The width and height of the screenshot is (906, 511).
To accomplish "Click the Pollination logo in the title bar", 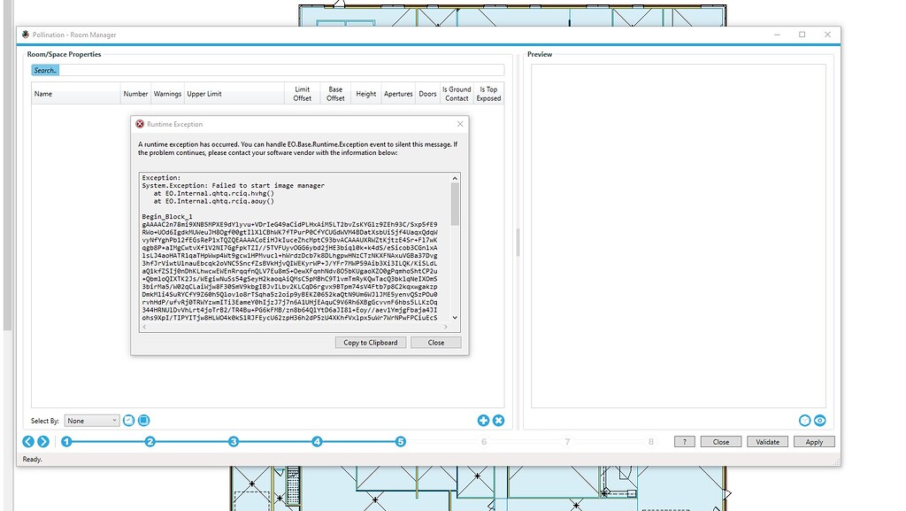I will coord(24,34).
